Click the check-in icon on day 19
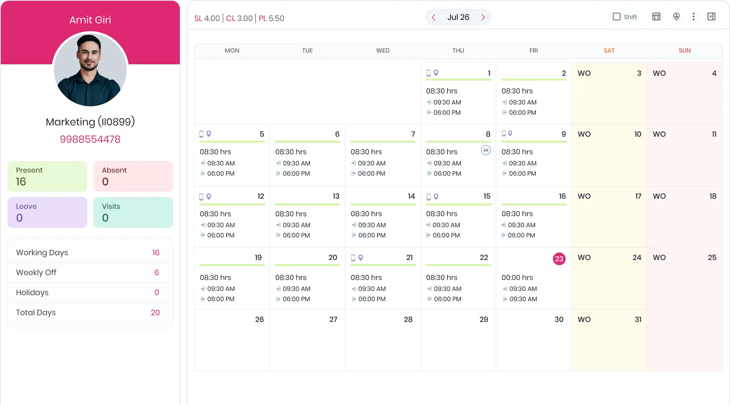The width and height of the screenshot is (730, 405). click(203, 289)
